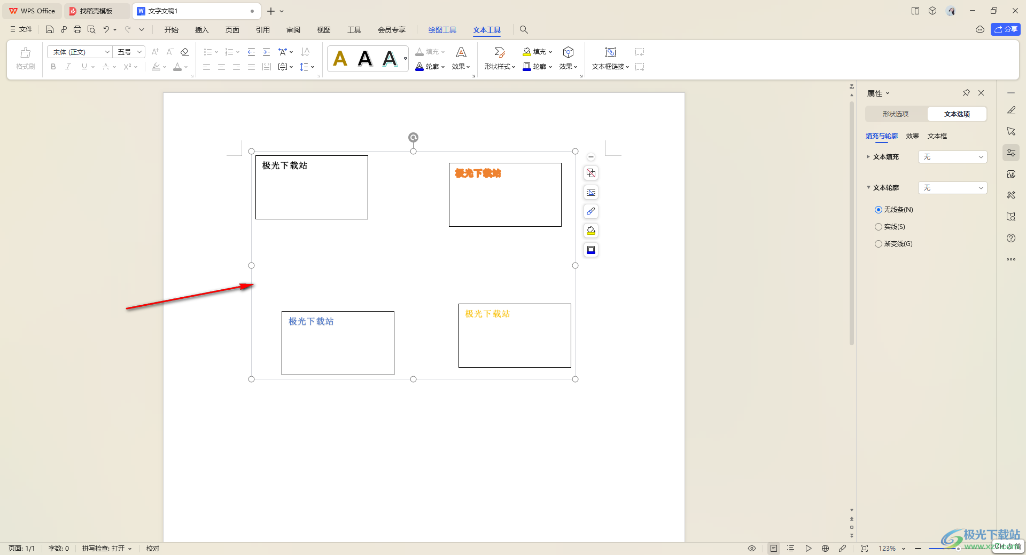Open the Text Outline (文本轮廓) dropdown
1026x555 pixels.
click(952, 188)
